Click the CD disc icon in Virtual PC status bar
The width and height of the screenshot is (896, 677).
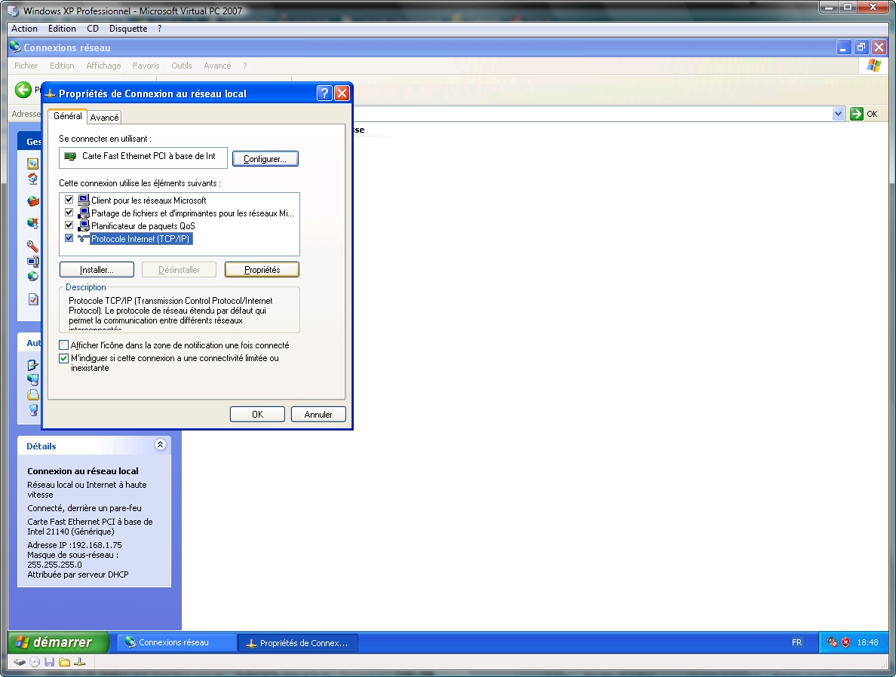coord(35,662)
